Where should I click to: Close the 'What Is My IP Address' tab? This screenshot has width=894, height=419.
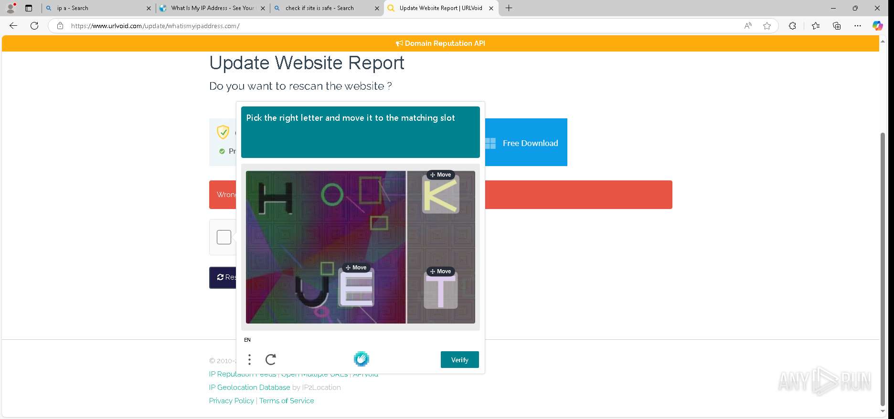click(263, 8)
